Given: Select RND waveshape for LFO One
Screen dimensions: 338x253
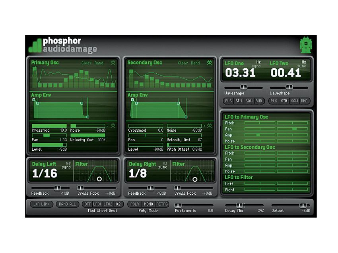Looking at the screenshot, I should (x=259, y=101).
